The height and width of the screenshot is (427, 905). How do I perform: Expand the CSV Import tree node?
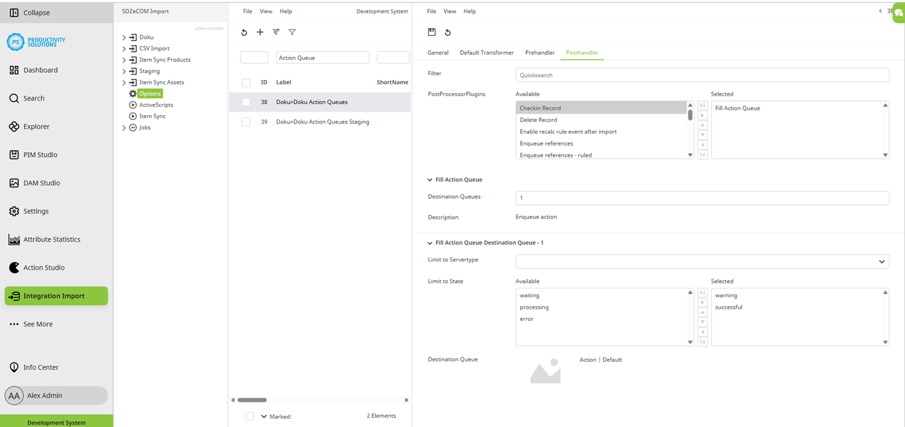click(124, 48)
